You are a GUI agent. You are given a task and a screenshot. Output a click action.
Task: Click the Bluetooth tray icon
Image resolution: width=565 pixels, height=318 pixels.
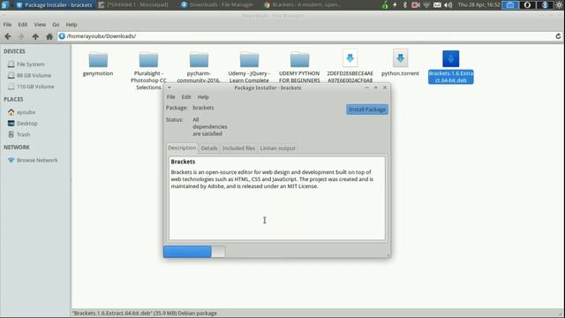click(x=404, y=5)
